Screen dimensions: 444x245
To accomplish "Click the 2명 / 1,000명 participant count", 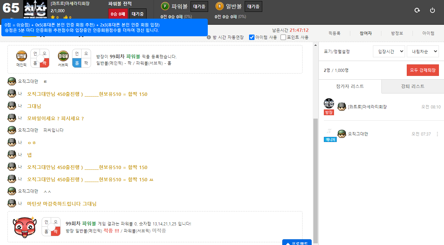I will point(336,70).
